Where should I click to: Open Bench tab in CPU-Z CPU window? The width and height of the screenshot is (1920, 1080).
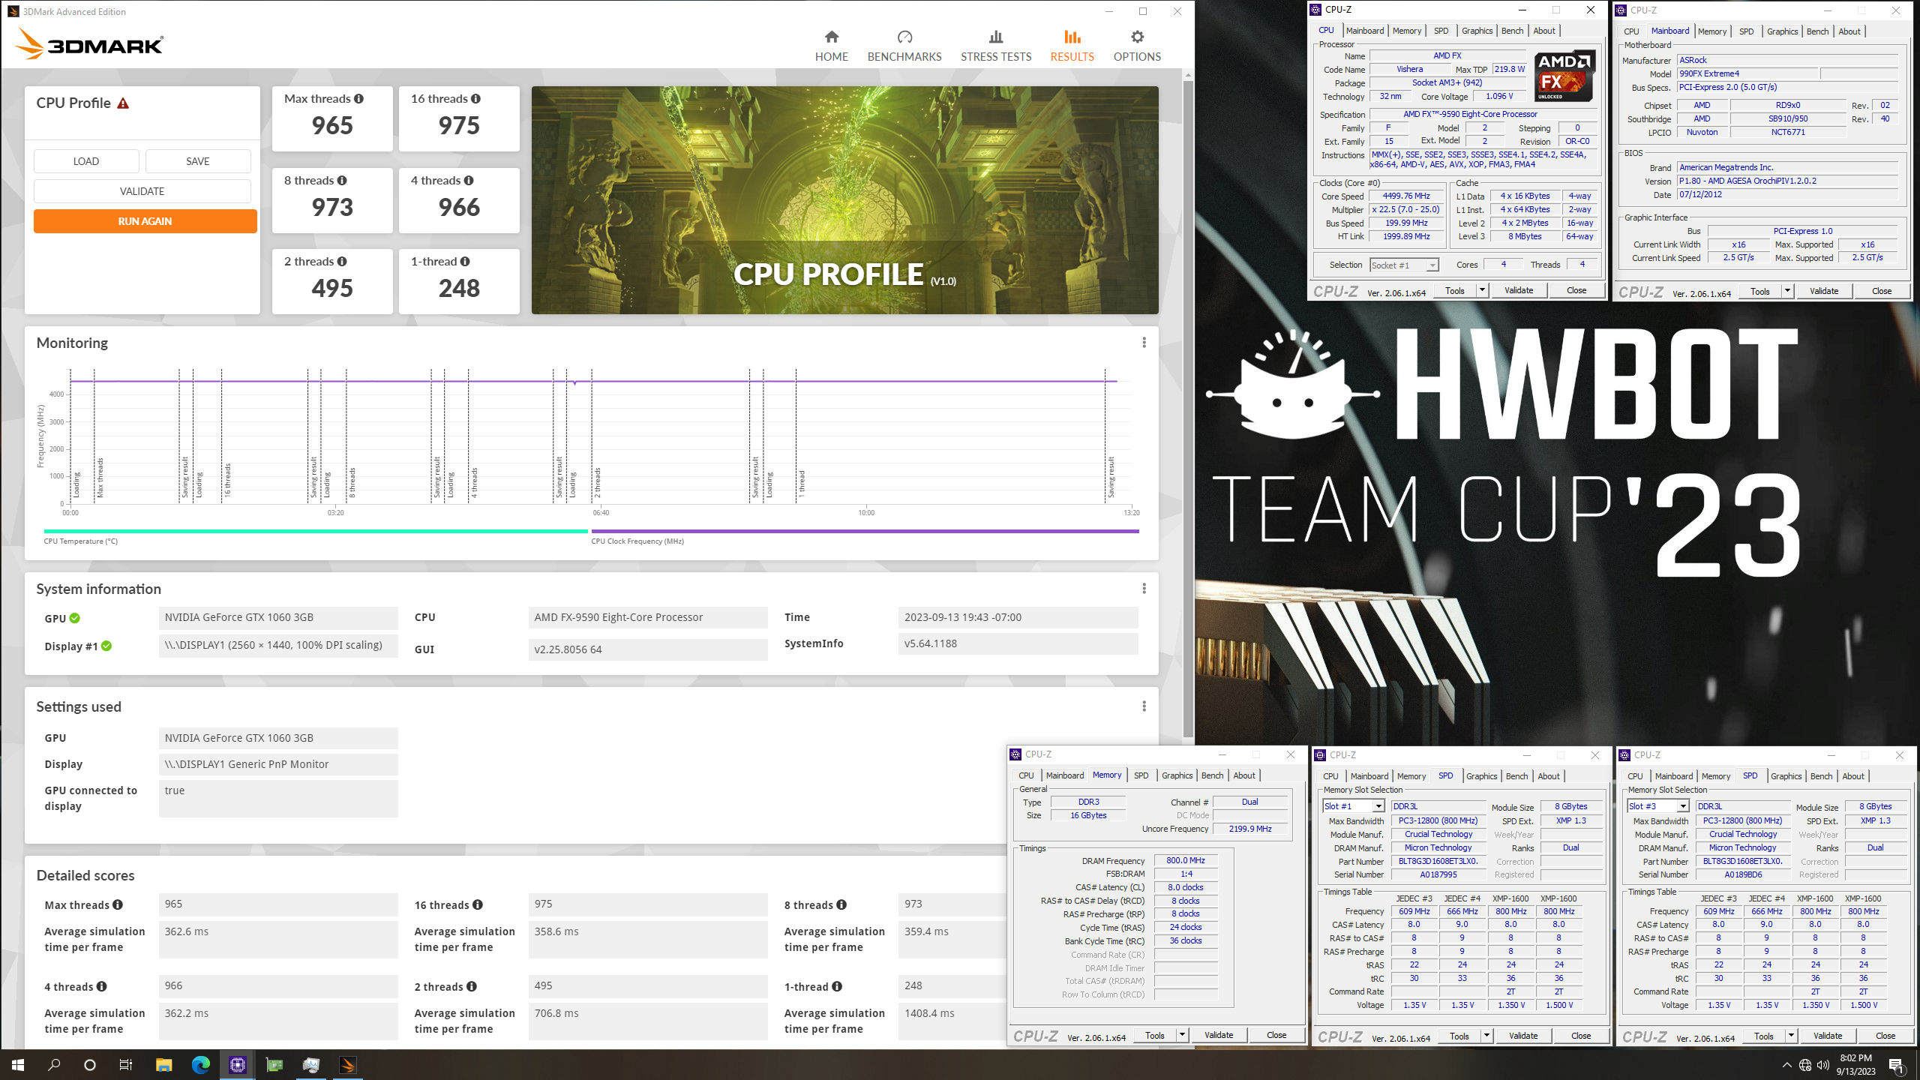tap(1512, 31)
